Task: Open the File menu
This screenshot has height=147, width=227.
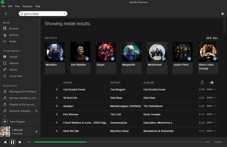Action: (x=3, y=6)
